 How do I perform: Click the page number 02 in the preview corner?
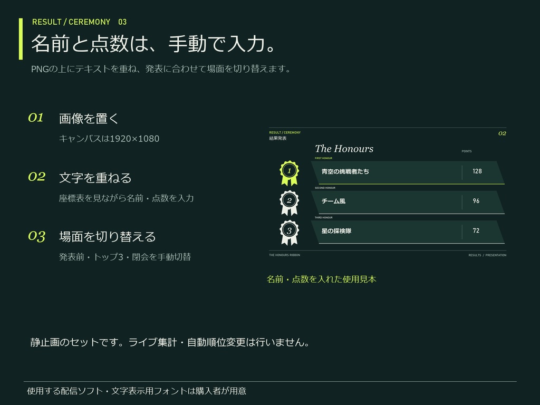502,133
